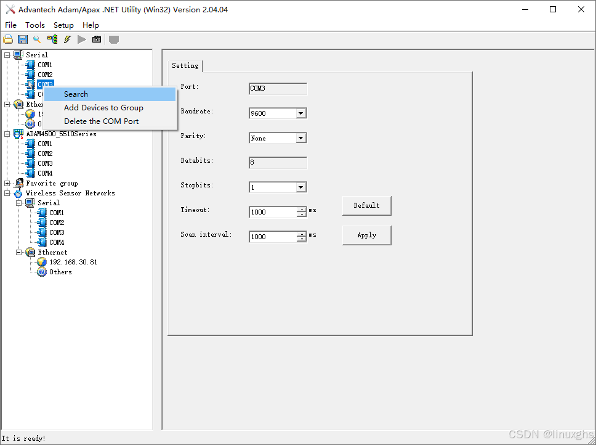
Task: Click the gray stop monitor toolbar icon
Action: 114,39
